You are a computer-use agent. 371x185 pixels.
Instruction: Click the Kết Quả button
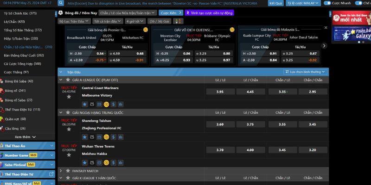275,3
